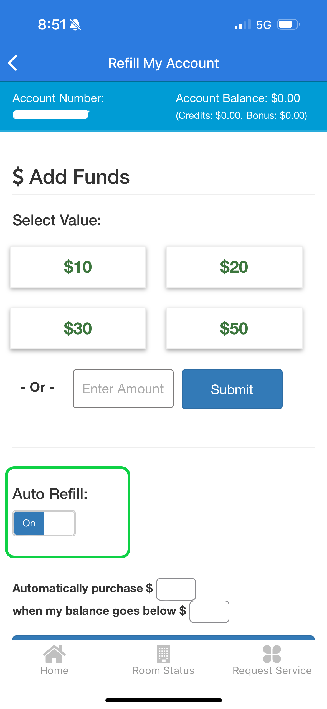Tap the muted notifications bell icon
This screenshot has height=709, width=327.
75,24
